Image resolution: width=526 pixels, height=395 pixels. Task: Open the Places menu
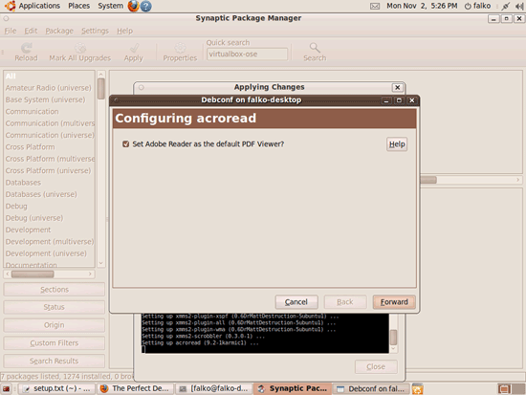(x=78, y=6)
